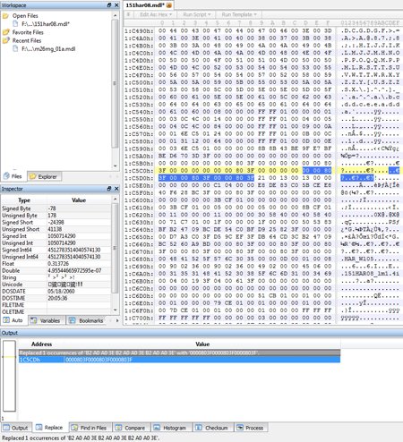Click Workspace scrollbar down arrow
Image resolution: width=403 pixels, height=442 pixels.
[x=116, y=166]
